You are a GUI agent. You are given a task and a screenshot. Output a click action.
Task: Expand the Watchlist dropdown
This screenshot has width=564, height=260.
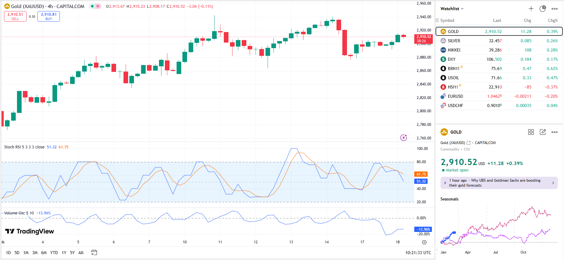click(452, 9)
